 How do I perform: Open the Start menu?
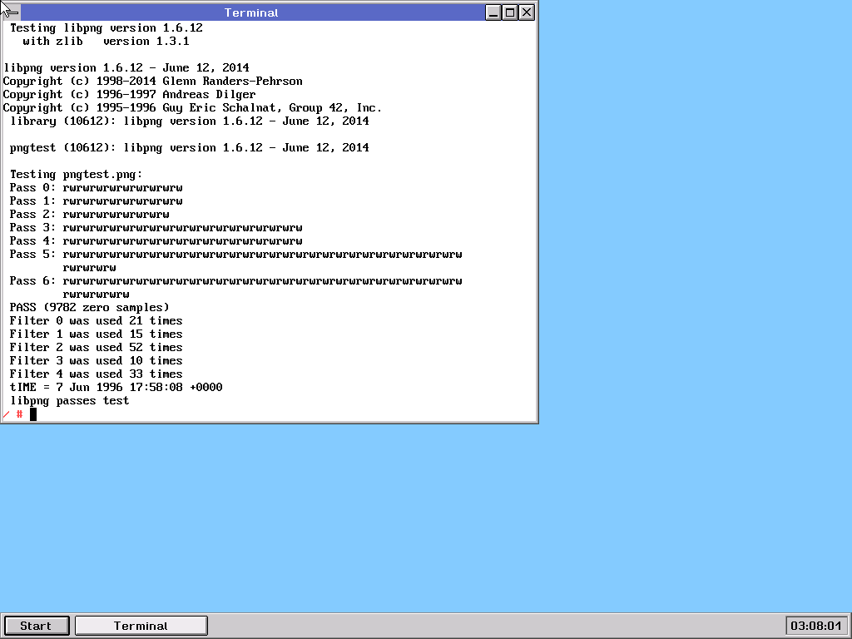[36, 626]
